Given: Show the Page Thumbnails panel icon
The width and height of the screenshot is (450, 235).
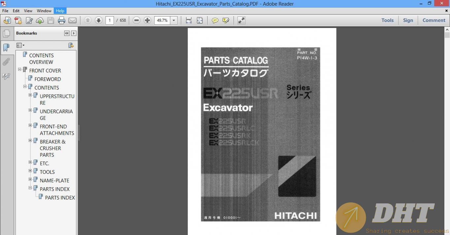Looking at the screenshot, I should coord(6,34).
